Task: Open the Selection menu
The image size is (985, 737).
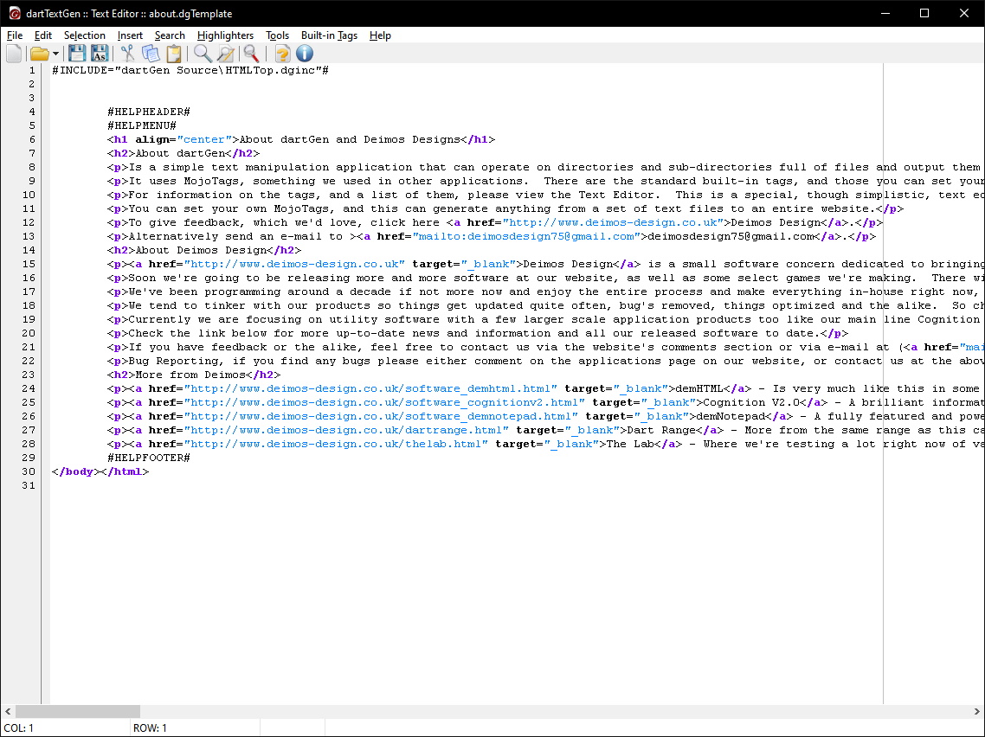Action: [x=84, y=35]
